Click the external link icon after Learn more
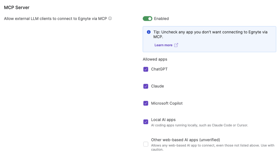 click(176, 45)
